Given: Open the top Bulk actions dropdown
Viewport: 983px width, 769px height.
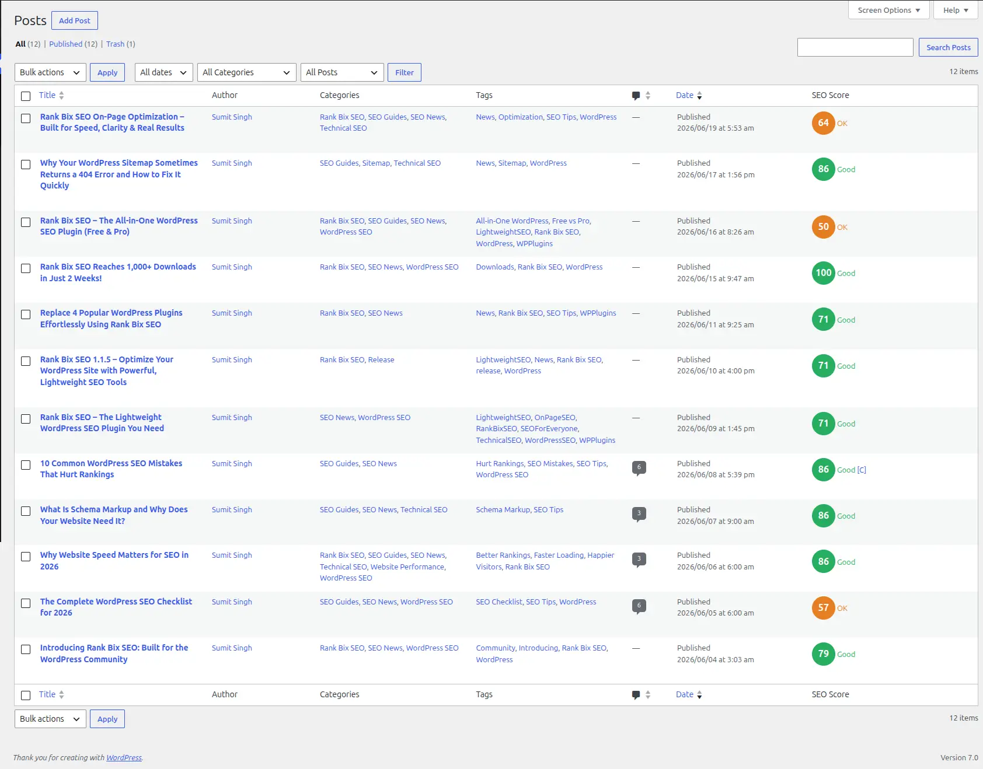Looking at the screenshot, I should [x=50, y=72].
